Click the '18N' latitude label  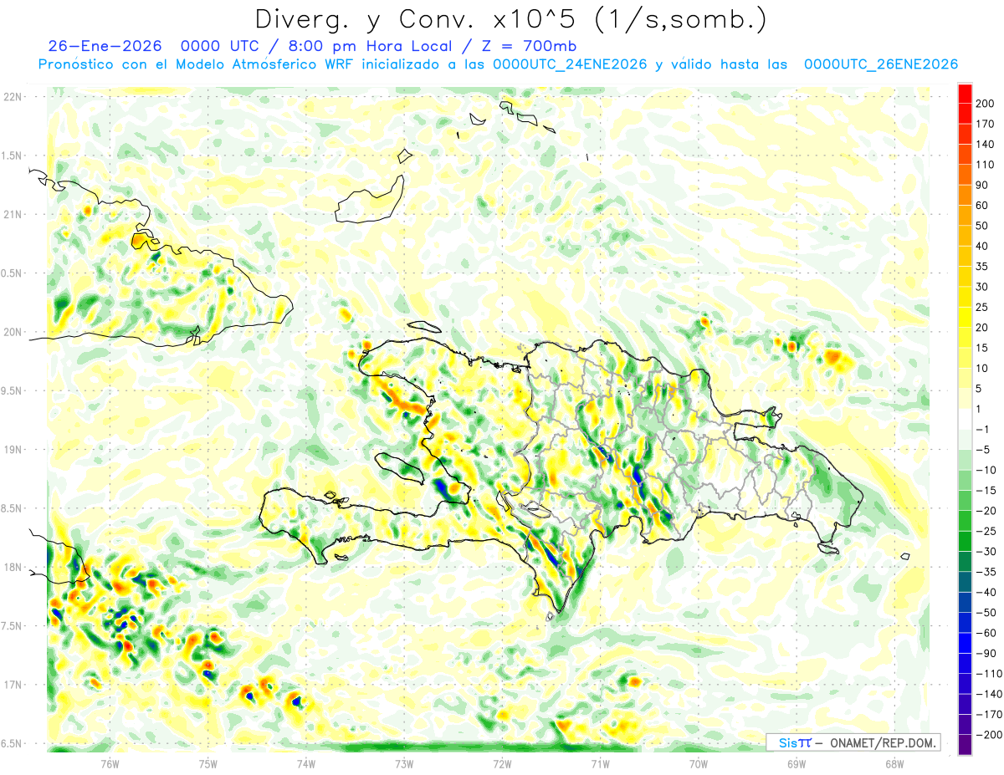coord(13,567)
